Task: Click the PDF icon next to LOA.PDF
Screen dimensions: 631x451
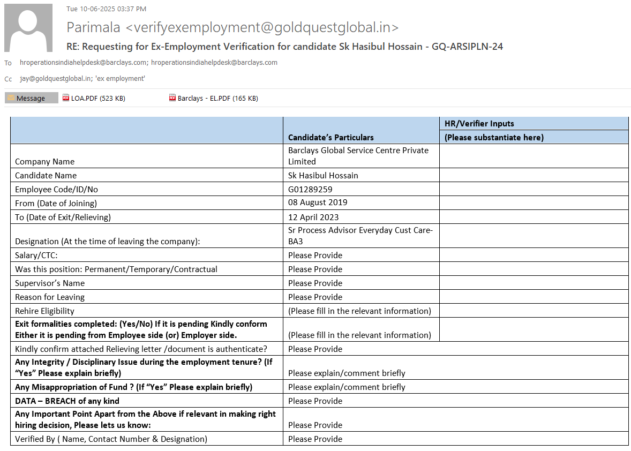Action: tap(66, 98)
